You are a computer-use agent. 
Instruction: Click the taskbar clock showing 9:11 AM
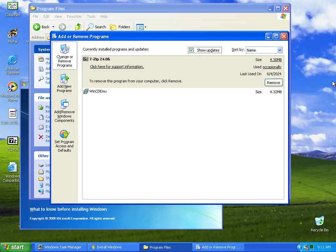coord(324,247)
